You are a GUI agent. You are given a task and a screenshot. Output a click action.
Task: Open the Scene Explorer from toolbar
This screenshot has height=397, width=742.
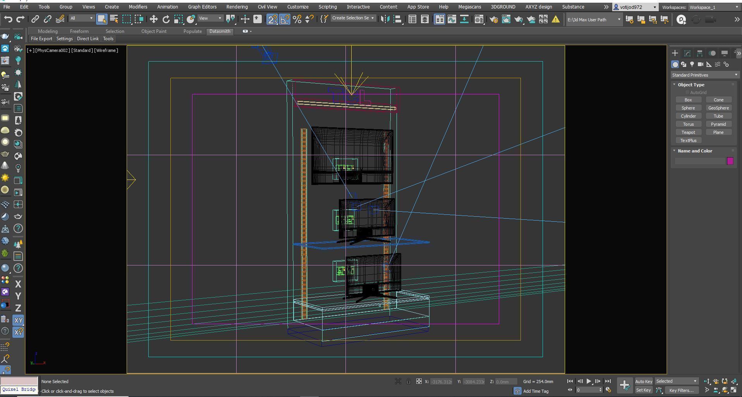click(412, 19)
